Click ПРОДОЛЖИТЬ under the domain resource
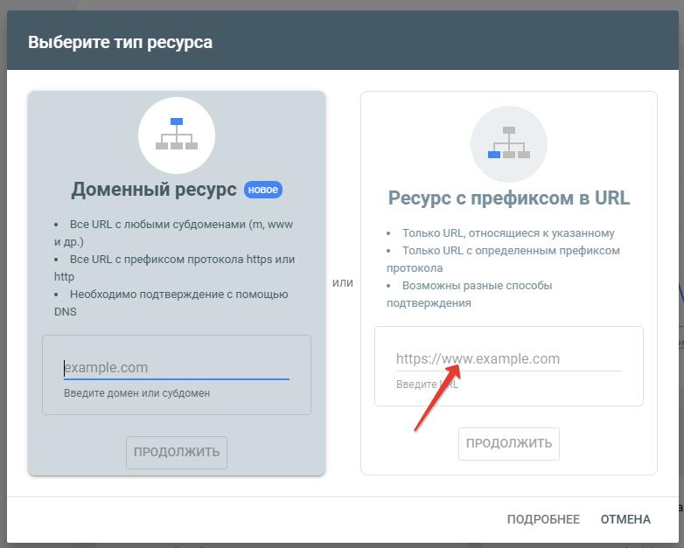Screen dimensions: 684x548 [177, 452]
